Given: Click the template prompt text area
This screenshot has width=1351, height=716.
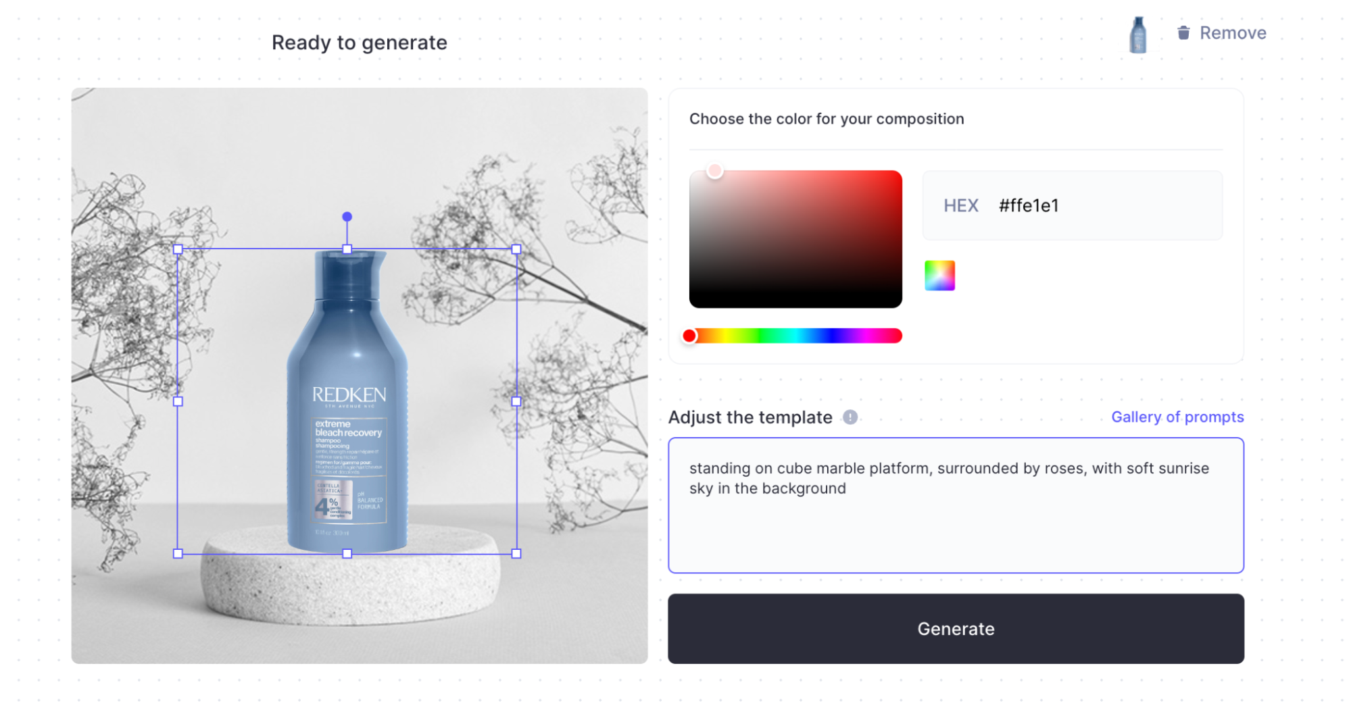Looking at the screenshot, I should (956, 505).
